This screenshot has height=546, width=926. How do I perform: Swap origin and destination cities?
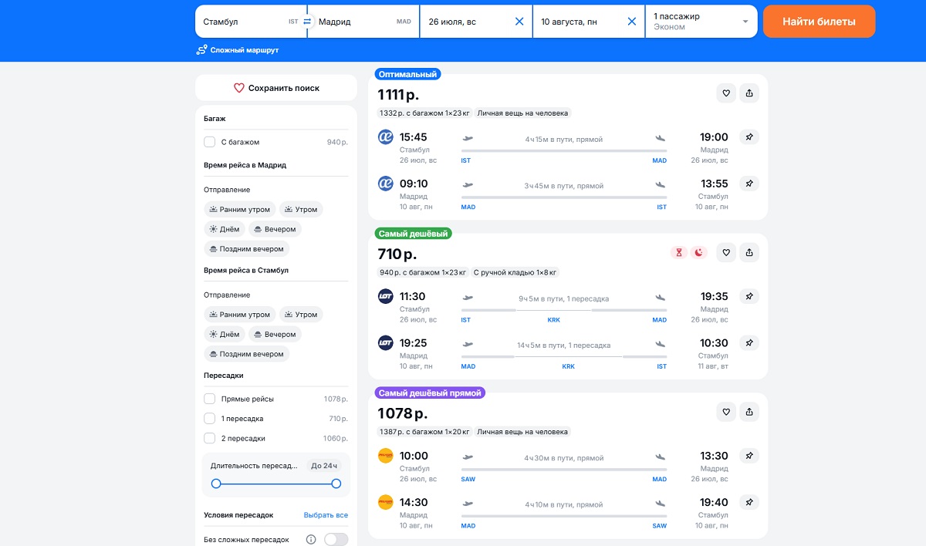307,22
